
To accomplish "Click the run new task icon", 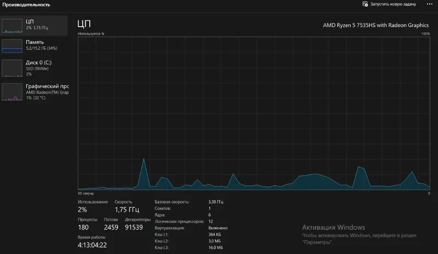I will click(x=365, y=4).
